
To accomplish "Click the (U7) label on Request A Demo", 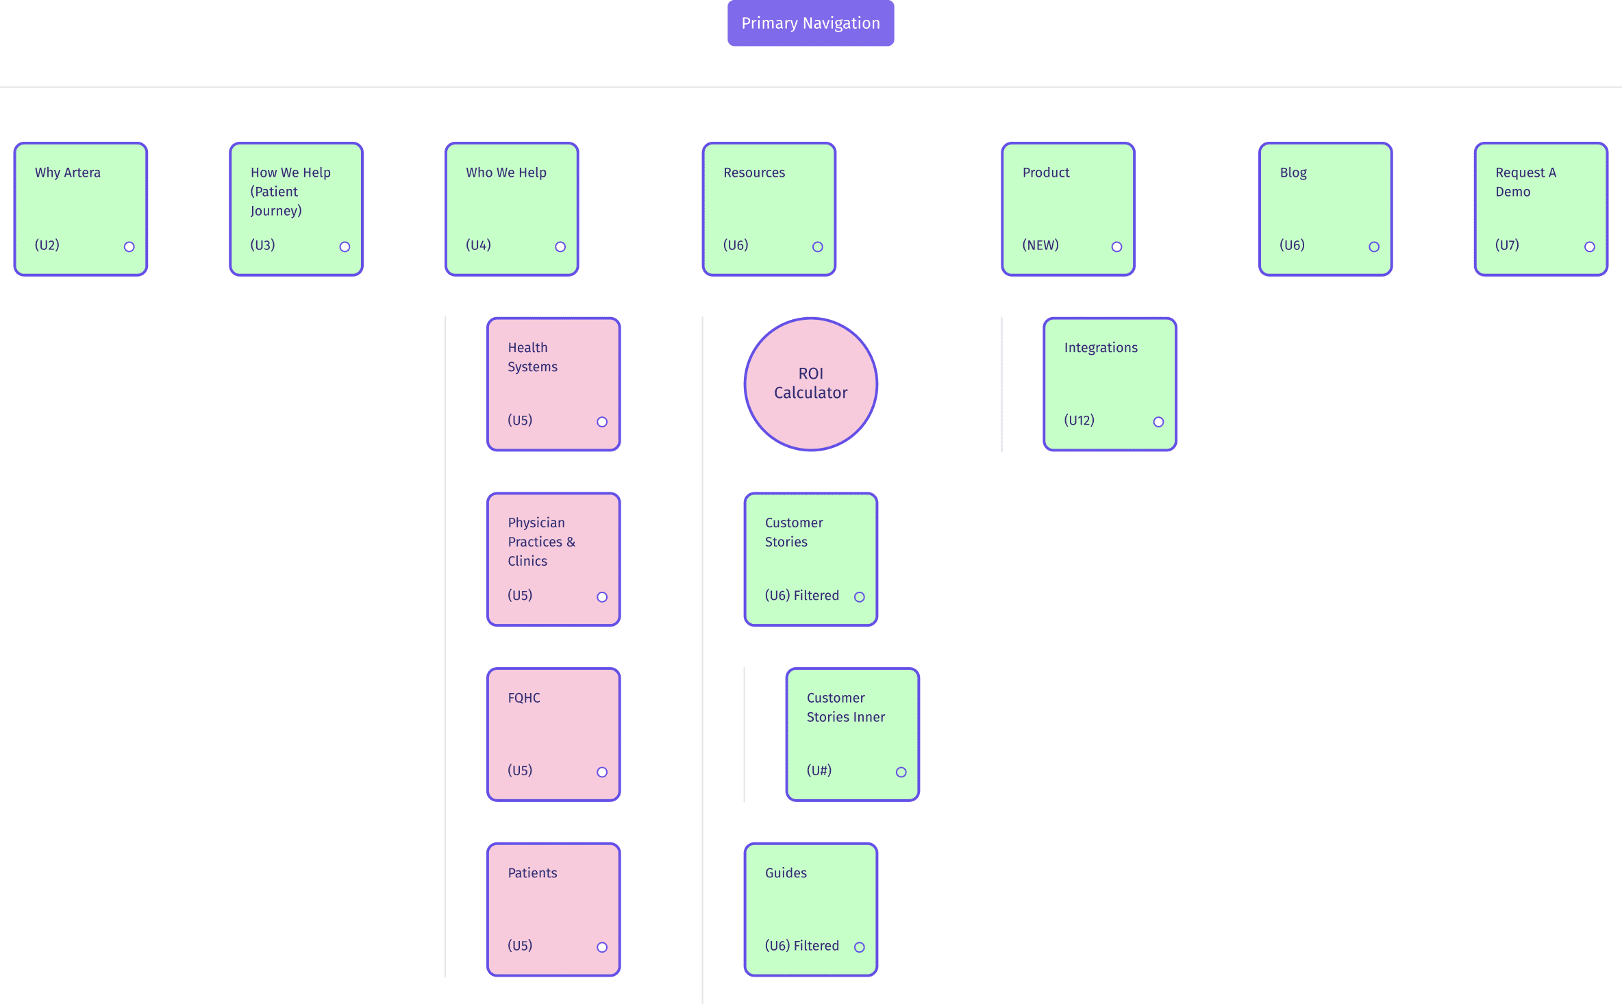I will tap(1508, 245).
